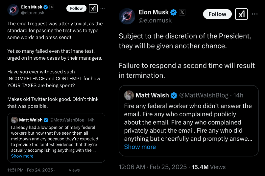Screen dimensions: 265x176
Task: Click Matt Walsh's verified badge in 'Fire any' quote
Action: tap(174, 95)
